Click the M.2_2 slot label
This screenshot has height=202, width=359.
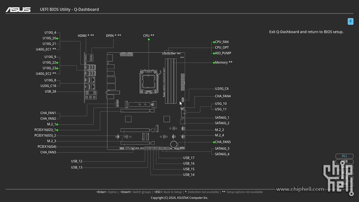(219, 130)
